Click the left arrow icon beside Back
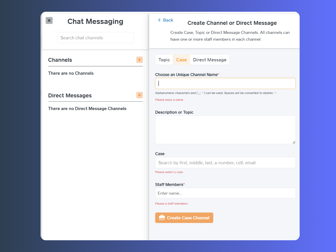Screen dimensions: 336x252 coord(160,20)
